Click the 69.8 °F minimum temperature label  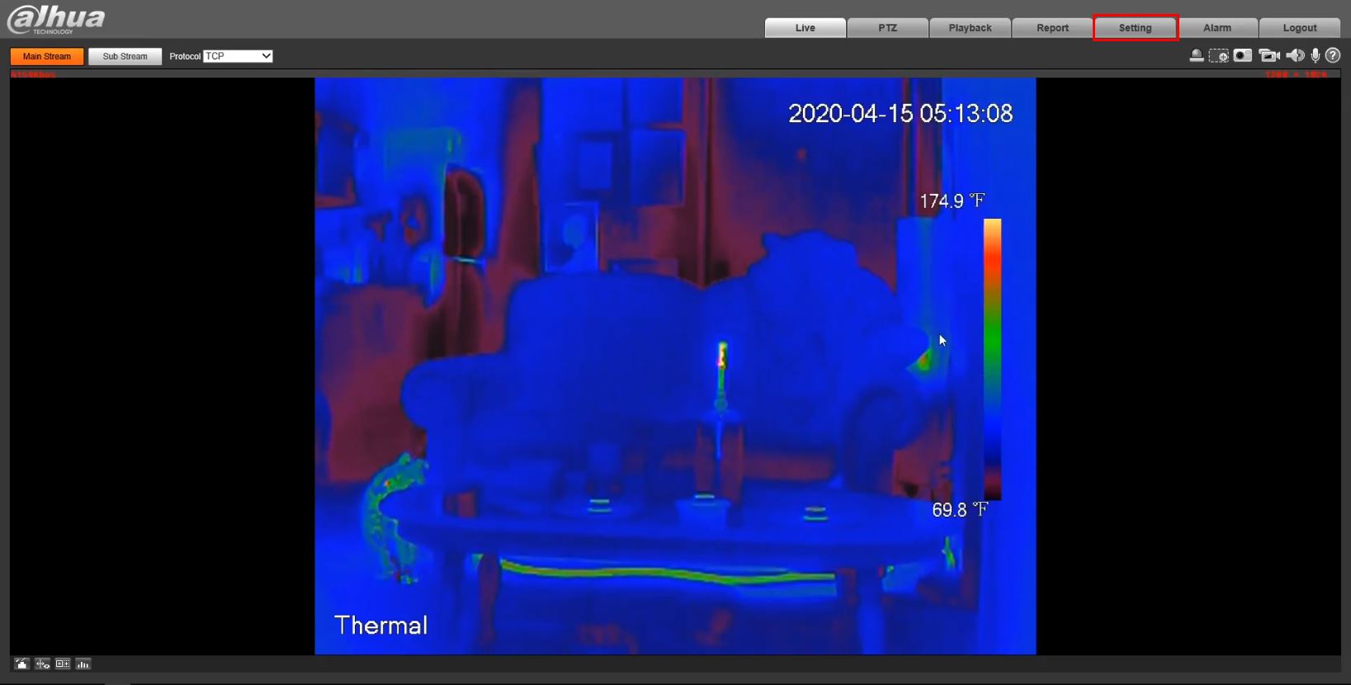[960, 510]
